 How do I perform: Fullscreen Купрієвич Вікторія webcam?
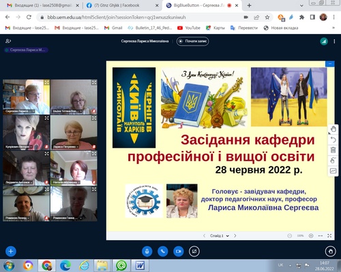46,118
